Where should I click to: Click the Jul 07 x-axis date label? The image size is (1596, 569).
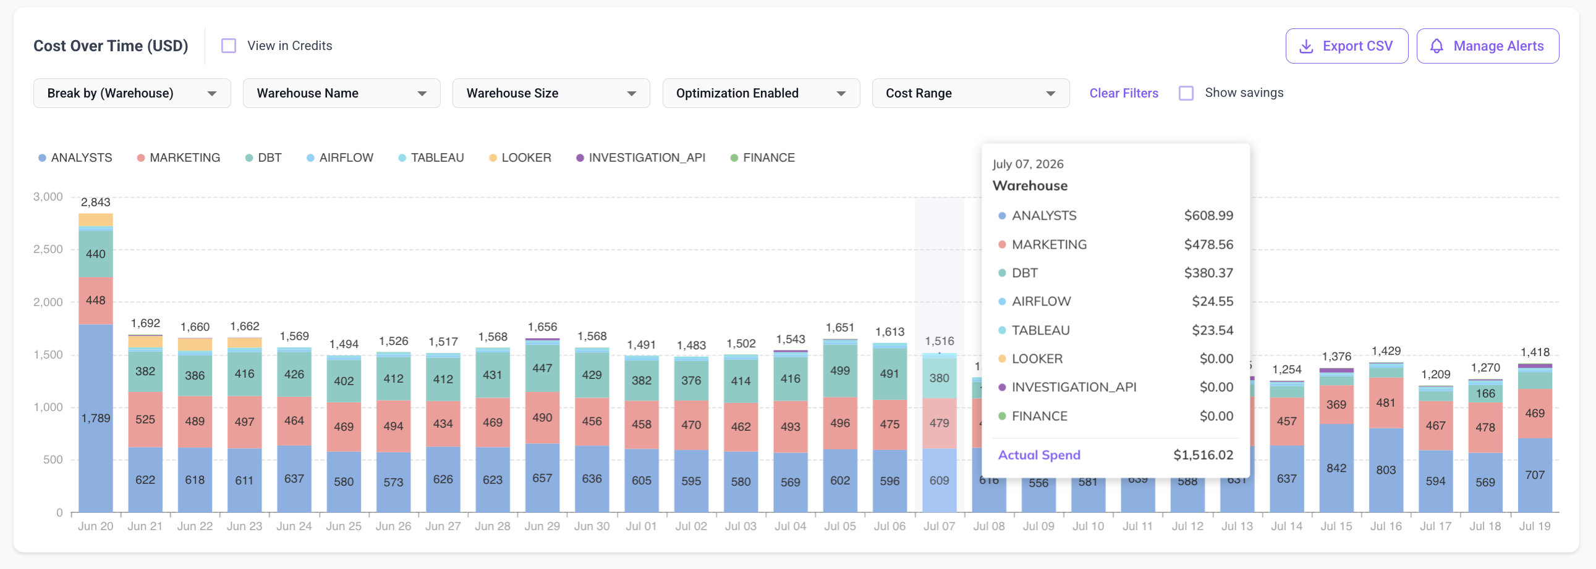coord(940,526)
